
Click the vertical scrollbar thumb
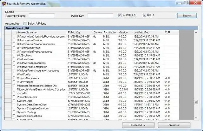coord(196,102)
